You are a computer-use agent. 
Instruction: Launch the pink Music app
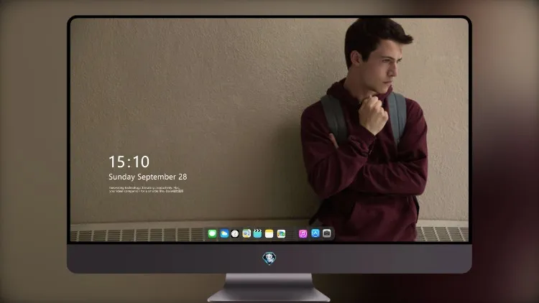coord(303,233)
